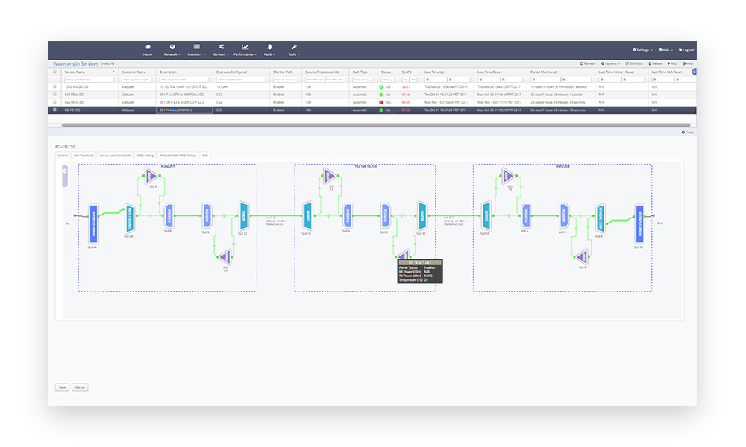Open the Network dropdown menu
Image resolution: width=746 pixels, height=447 pixels.
point(172,54)
